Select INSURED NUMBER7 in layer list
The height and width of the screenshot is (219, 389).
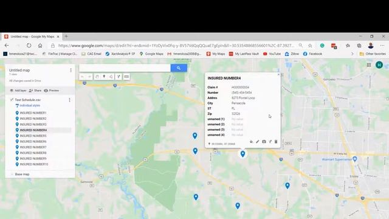point(33,147)
